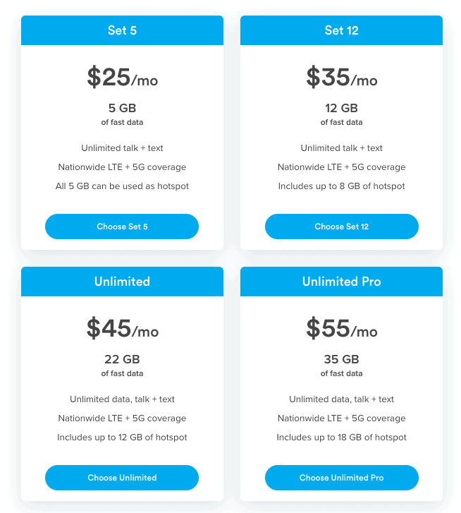Choose the Unlimited Pro plan
This screenshot has width=461, height=513.
tap(341, 478)
